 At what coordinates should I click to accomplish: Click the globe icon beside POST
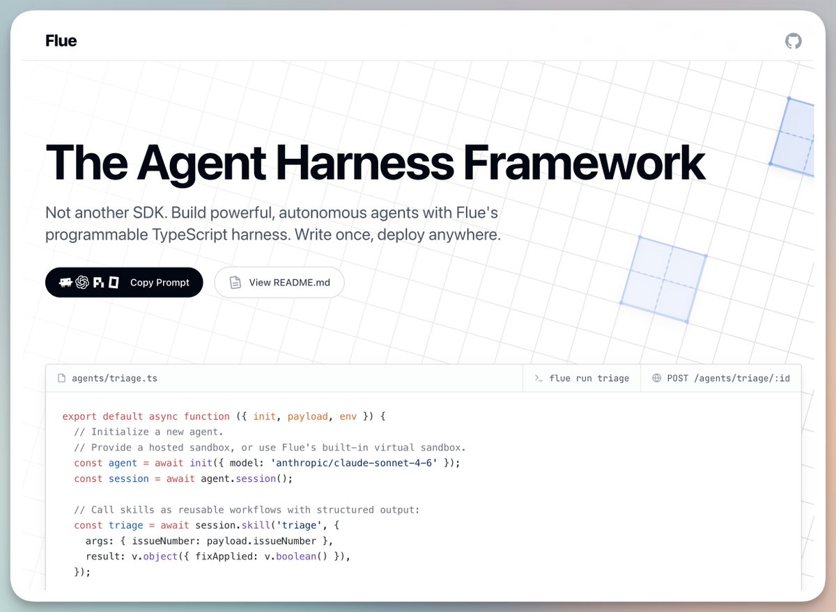coord(656,378)
